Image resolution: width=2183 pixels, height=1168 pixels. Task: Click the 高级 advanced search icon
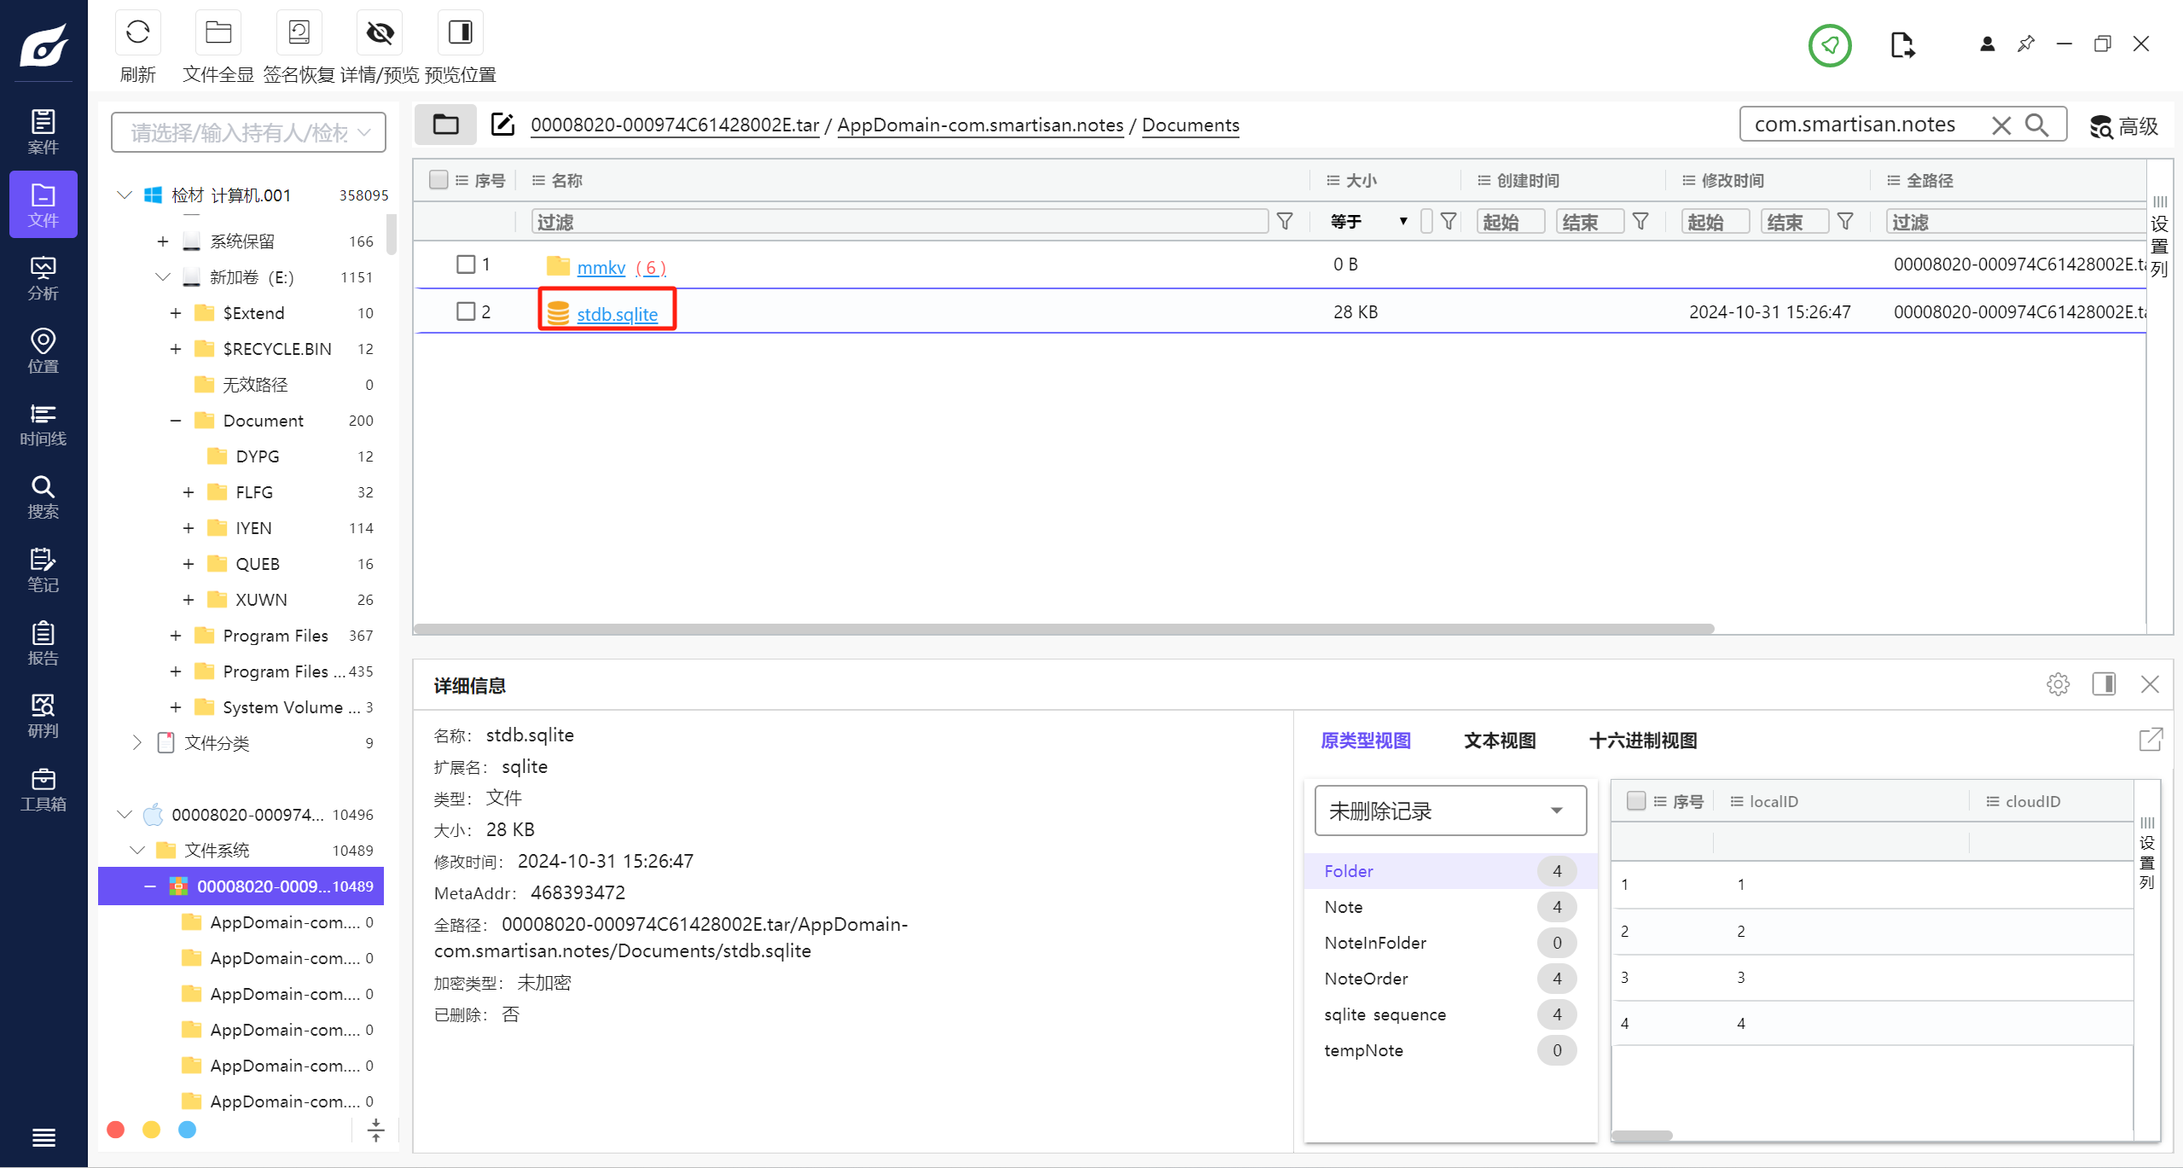click(x=2122, y=126)
